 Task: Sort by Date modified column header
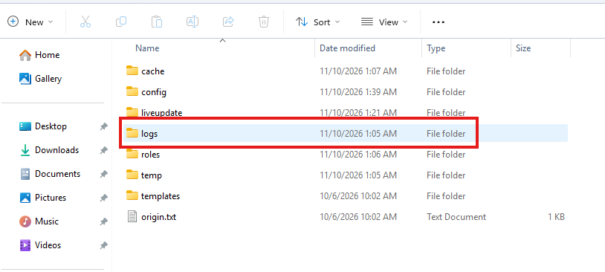tap(347, 48)
